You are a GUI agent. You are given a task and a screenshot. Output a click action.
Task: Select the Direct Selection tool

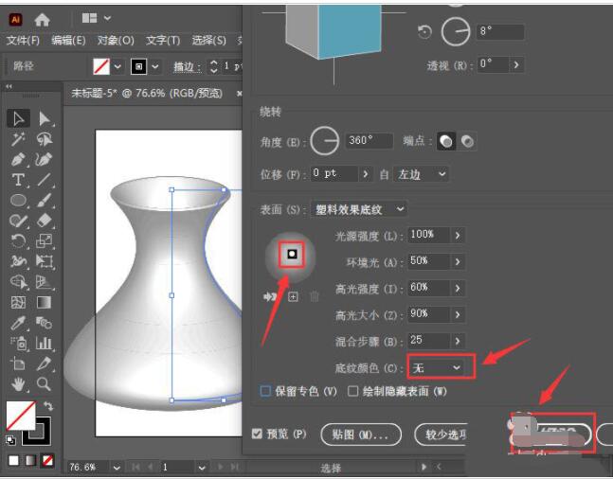click(x=45, y=118)
